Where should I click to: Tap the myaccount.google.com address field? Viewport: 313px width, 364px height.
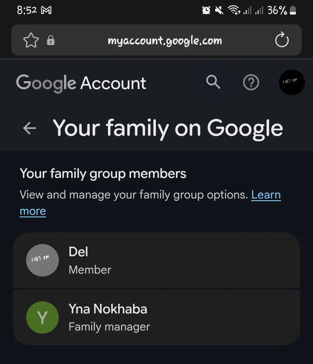pos(165,40)
